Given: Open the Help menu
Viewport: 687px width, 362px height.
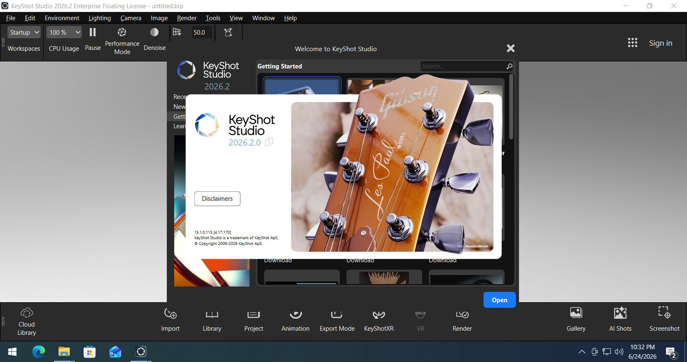Looking at the screenshot, I should point(290,18).
